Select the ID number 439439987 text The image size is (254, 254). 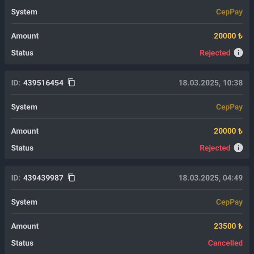click(x=43, y=178)
